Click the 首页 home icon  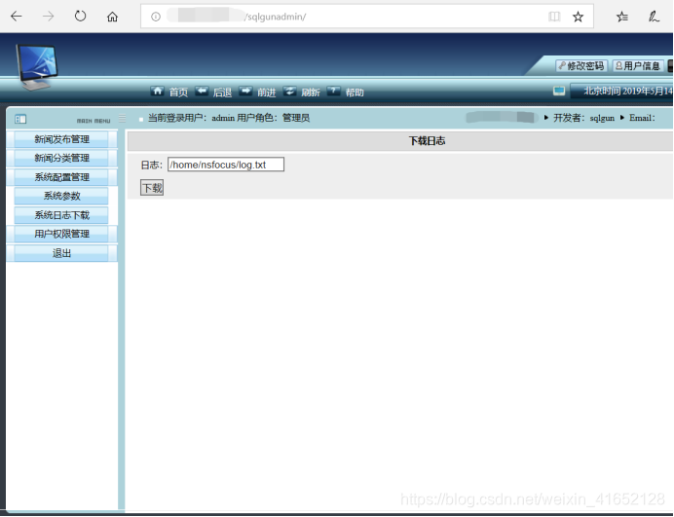157,92
